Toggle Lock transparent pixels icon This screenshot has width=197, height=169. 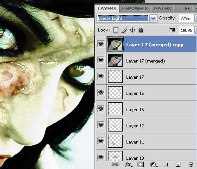[115, 30]
